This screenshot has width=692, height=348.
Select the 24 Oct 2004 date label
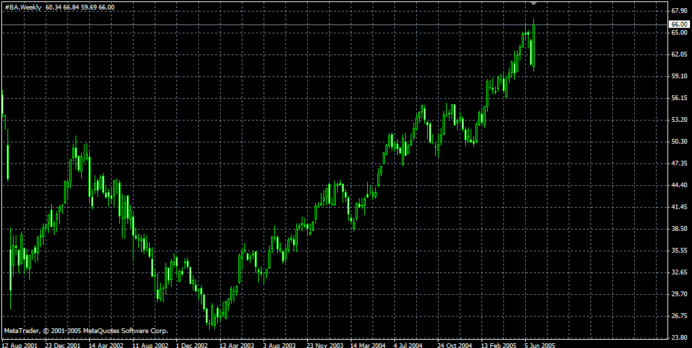(x=455, y=345)
